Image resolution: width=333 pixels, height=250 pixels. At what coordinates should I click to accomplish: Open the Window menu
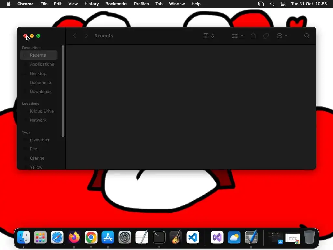click(x=177, y=4)
